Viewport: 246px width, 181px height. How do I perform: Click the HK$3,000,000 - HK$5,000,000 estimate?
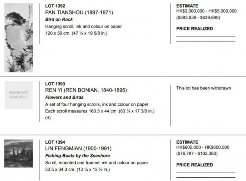coord(206,11)
